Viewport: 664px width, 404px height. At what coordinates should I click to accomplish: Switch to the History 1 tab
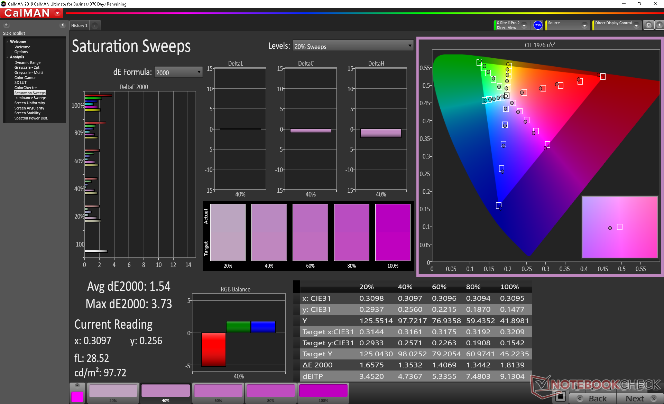click(x=80, y=26)
